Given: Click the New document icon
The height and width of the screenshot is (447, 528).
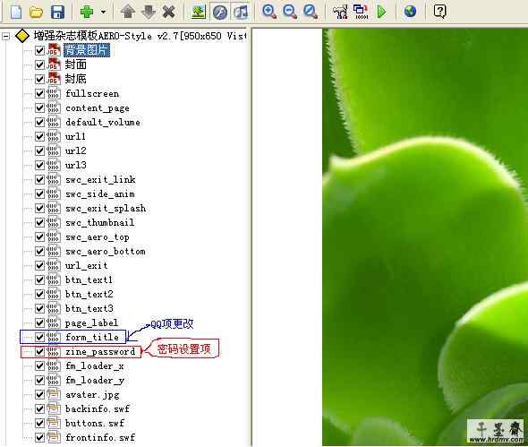Looking at the screenshot, I should point(16,13).
